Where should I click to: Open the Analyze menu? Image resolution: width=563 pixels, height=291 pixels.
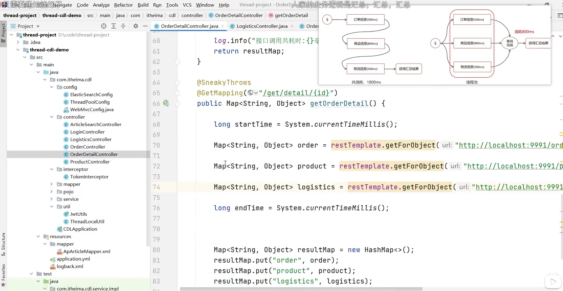[101, 5]
